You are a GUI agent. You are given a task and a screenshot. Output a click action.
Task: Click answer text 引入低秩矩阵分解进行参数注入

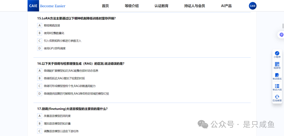(63, 41)
